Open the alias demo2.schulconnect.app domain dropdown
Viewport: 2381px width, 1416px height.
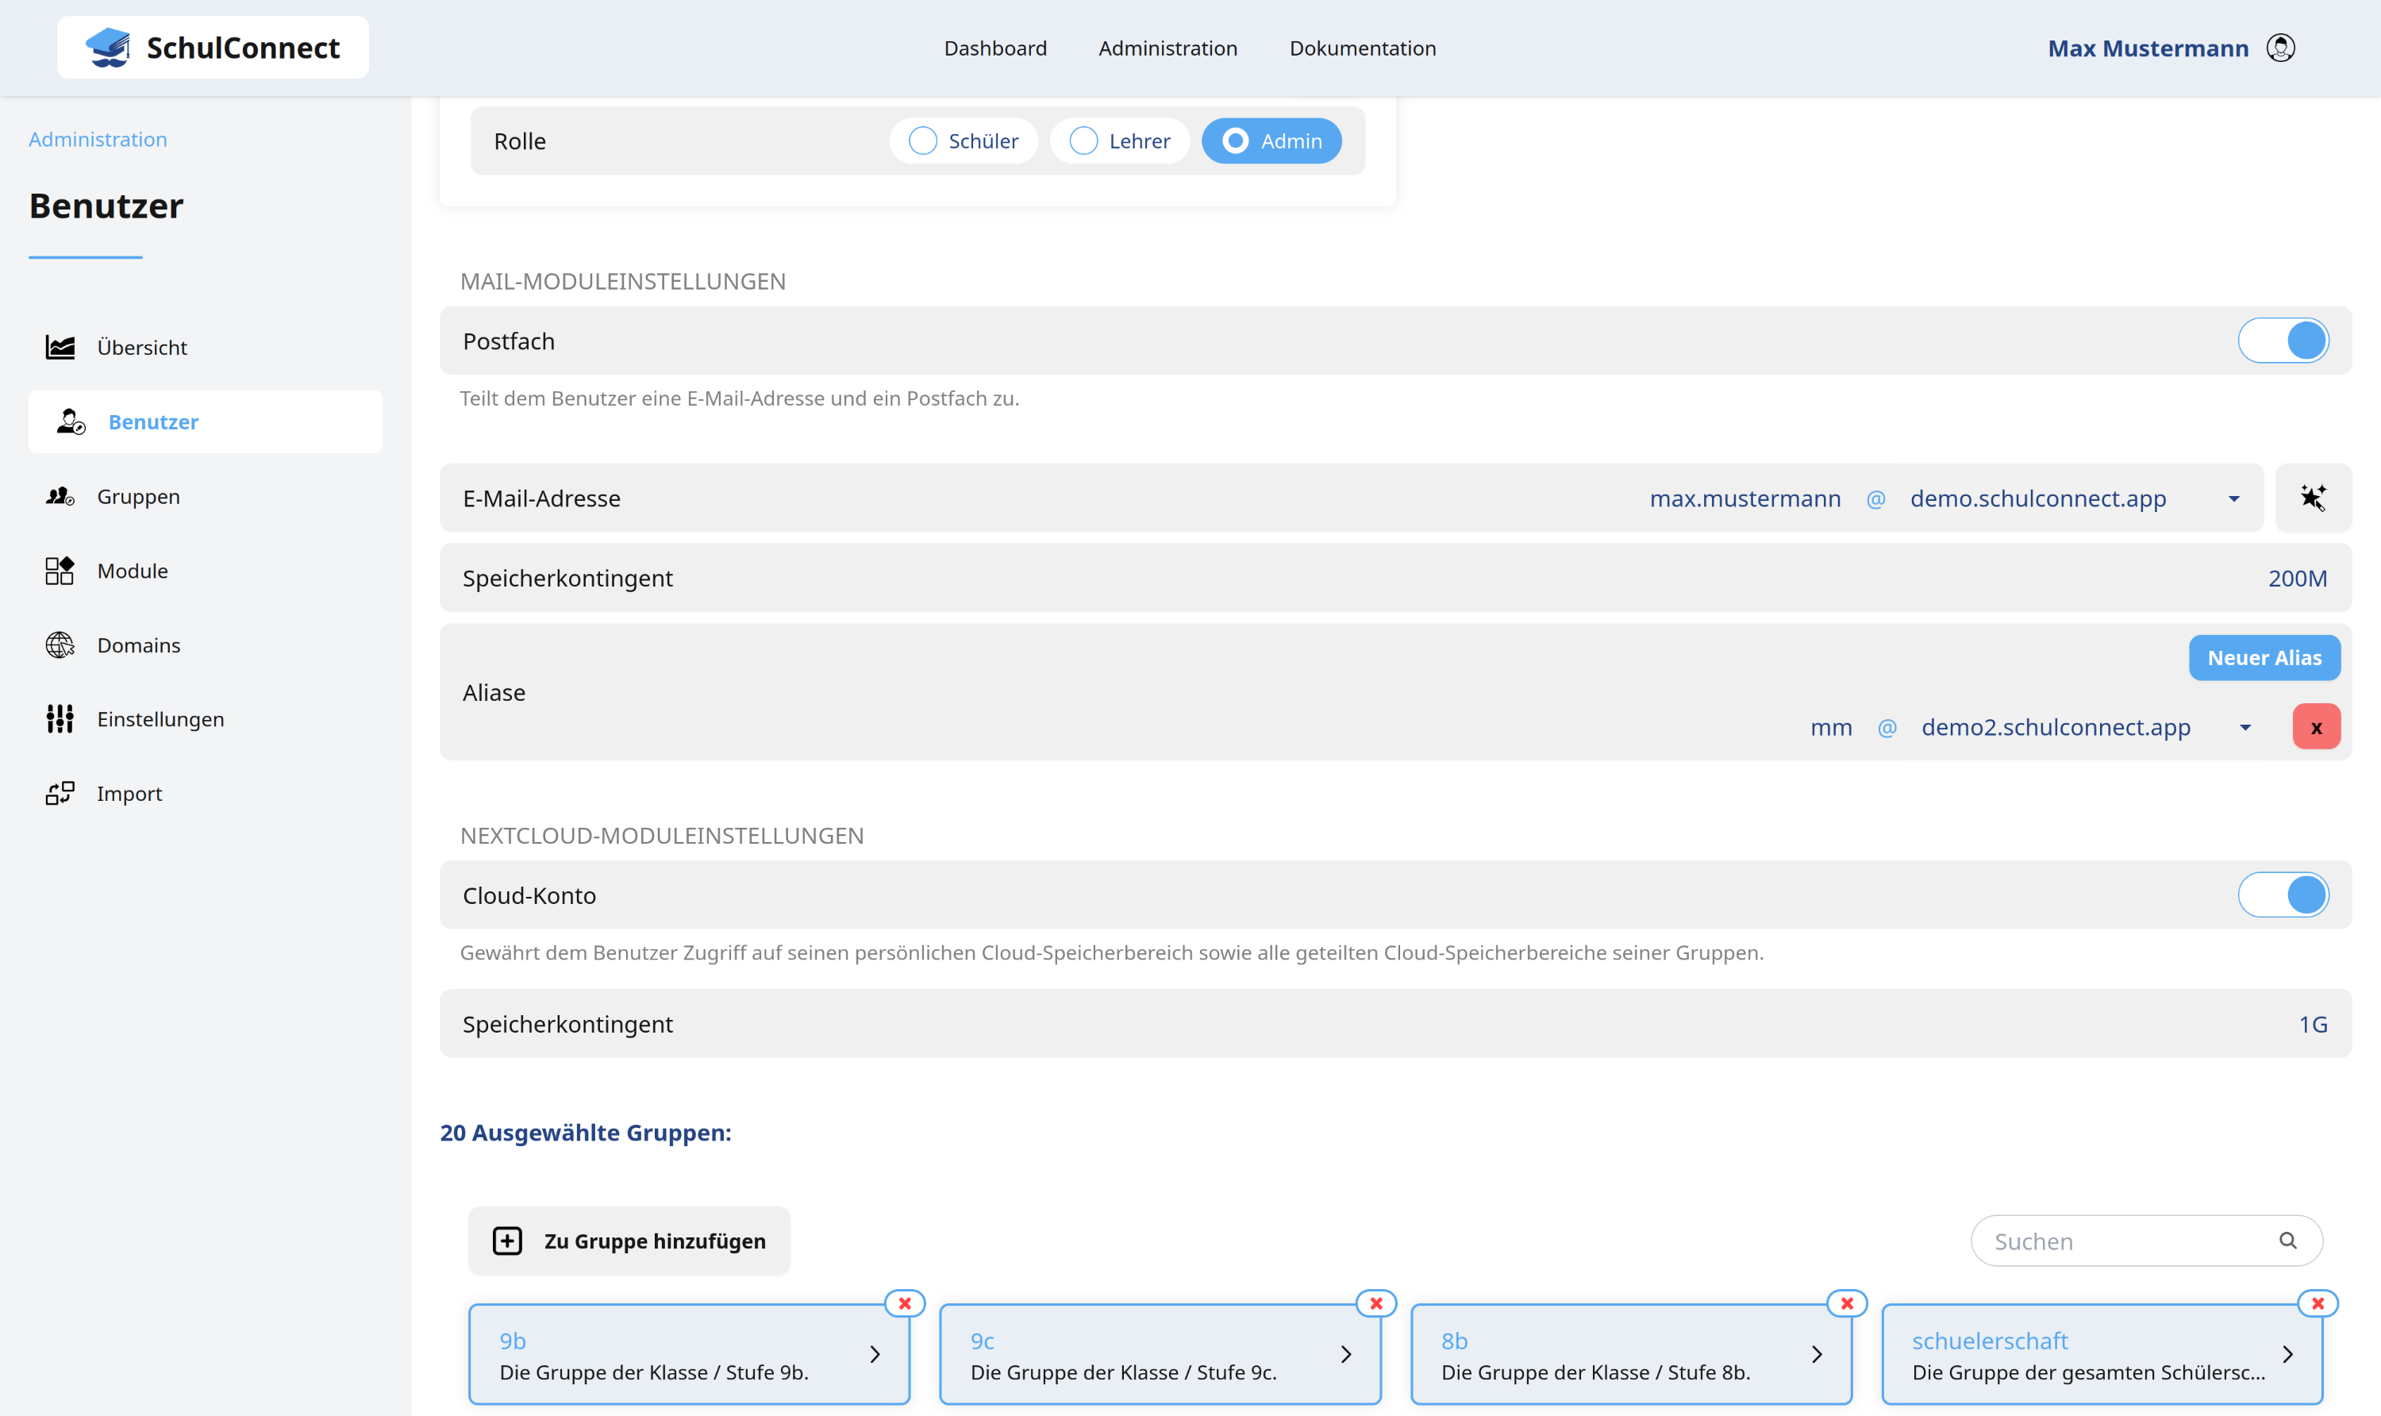pyautogui.click(x=2244, y=728)
